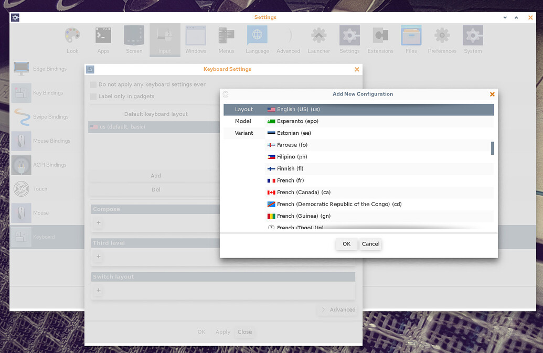The height and width of the screenshot is (353, 543).
Task: Open the Windows settings category
Action: (195, 39)
